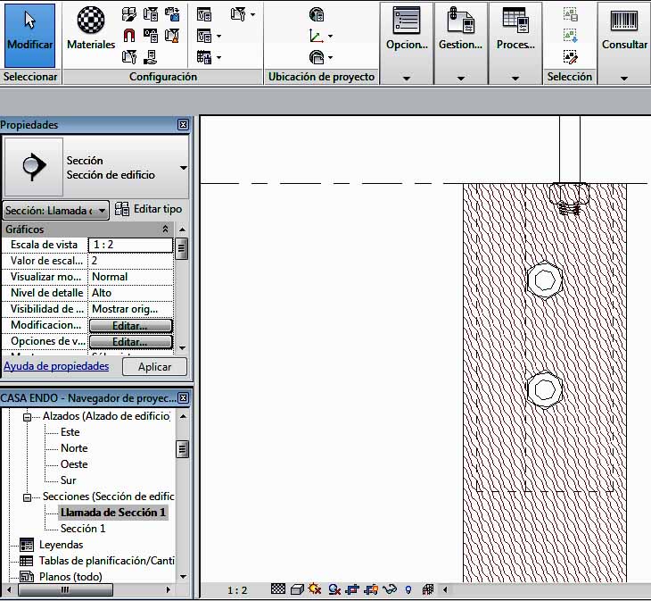Click the Editar tipo icon

tap(122, 209)
